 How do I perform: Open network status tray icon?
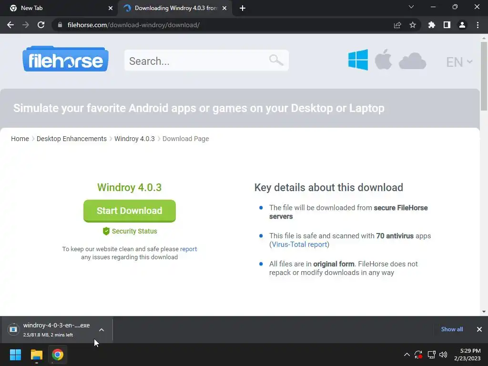point(431,355)
